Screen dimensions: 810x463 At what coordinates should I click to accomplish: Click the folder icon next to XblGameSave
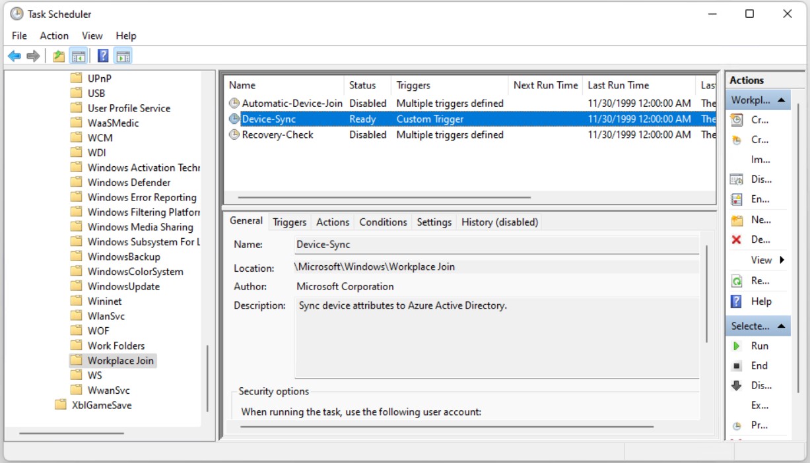tap(61, 405)
